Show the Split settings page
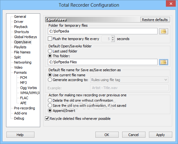 17,57
